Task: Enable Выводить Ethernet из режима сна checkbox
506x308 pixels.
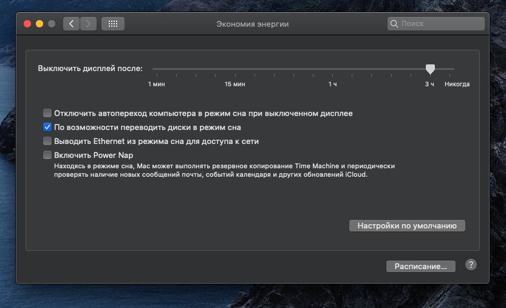Action: 47,141
